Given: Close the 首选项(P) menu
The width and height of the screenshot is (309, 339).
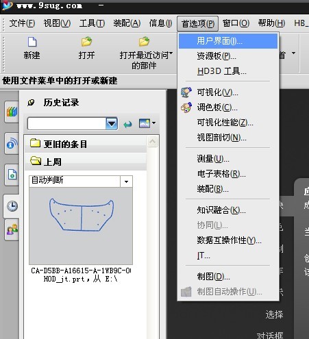Looking at the screenshot, I should [x=198, y=23].
